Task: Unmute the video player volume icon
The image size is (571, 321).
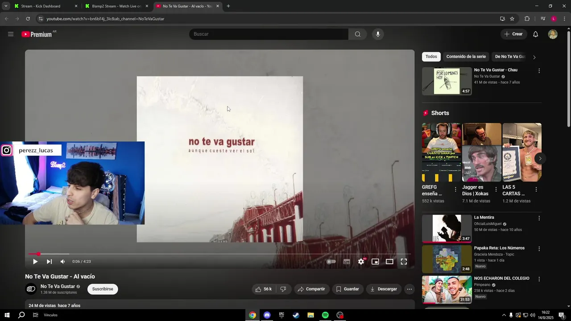Action: tap(62, 262)
